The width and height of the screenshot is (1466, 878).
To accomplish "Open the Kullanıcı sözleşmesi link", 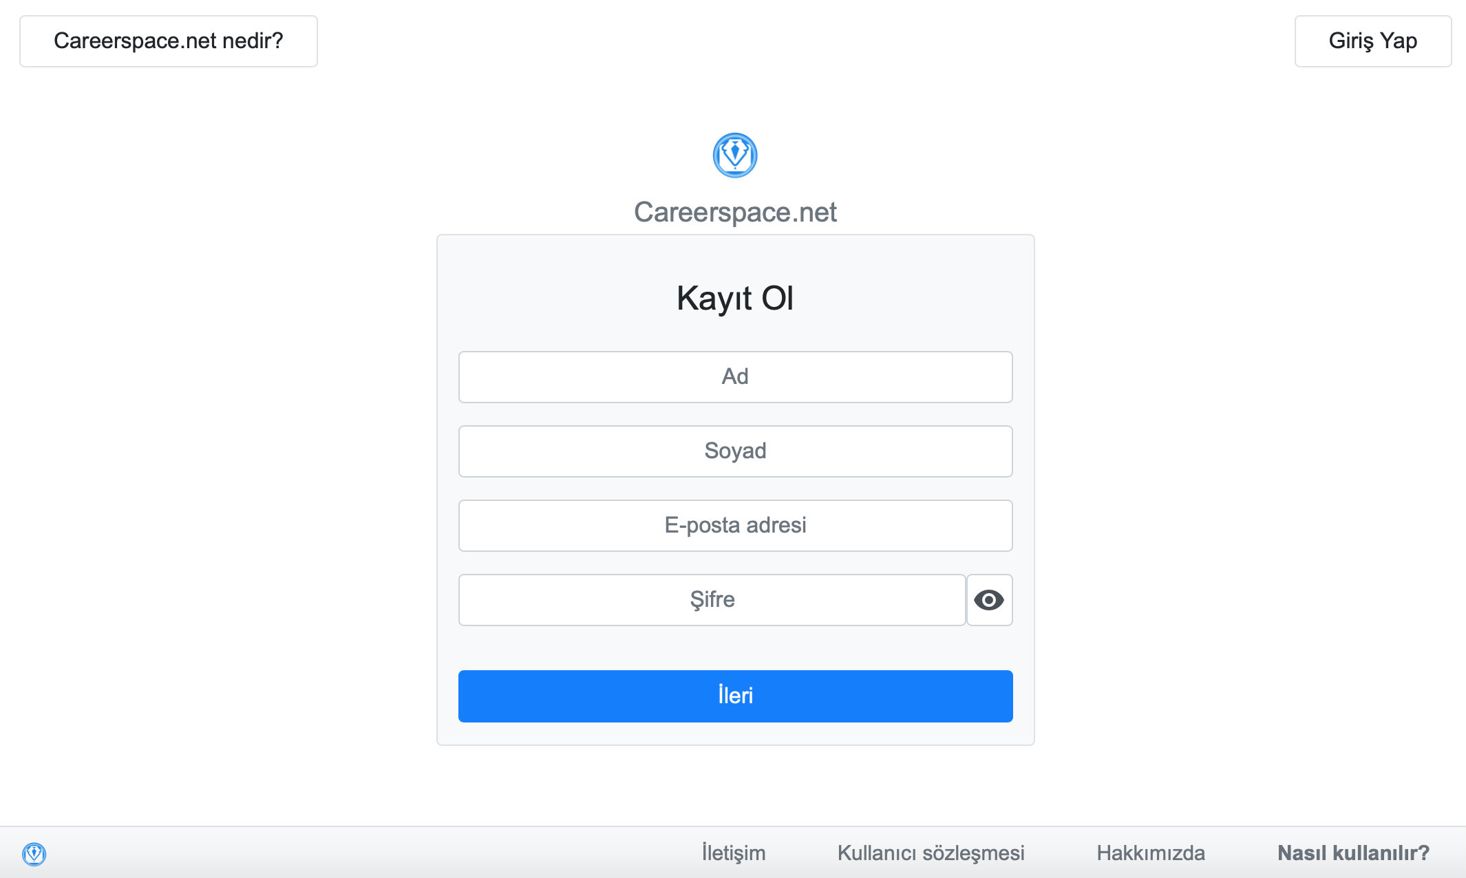I will (x=931, y=853).
